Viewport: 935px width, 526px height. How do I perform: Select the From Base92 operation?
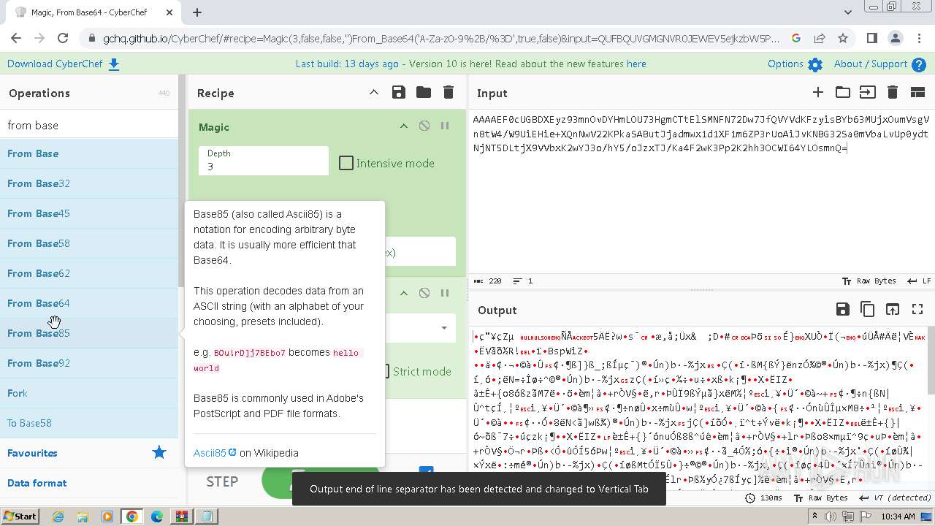89,363
